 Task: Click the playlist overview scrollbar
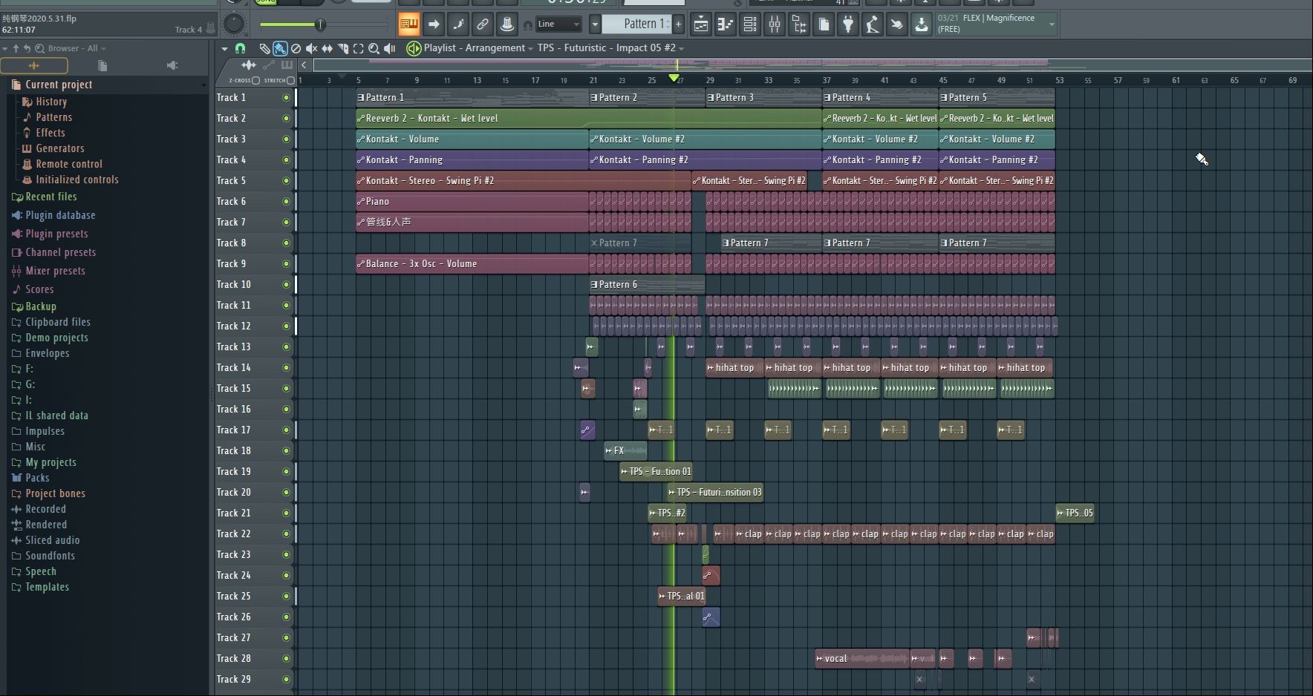[x=812, y=65]
